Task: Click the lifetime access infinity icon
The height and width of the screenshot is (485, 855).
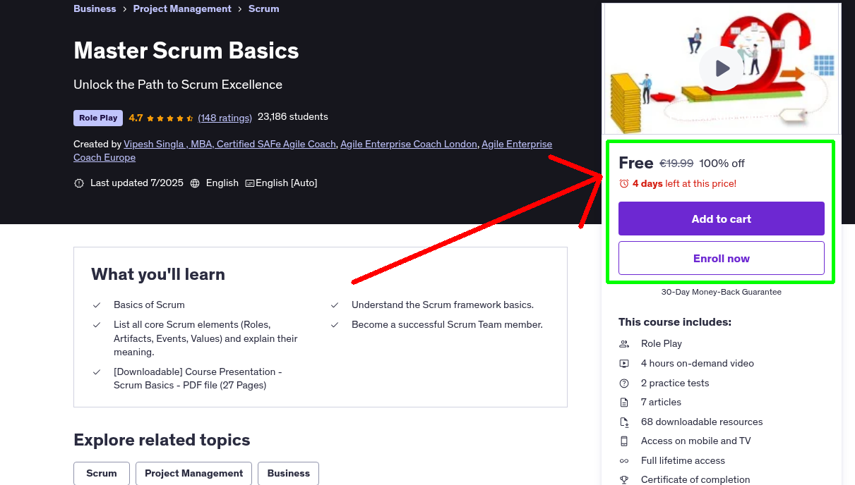Action: click(x=624, y=461)
